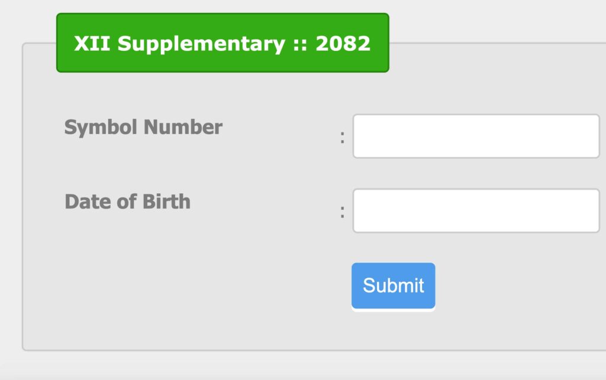606x380 pixels.
Task: Click the Symbol Number label text
Action: point(143,127)
